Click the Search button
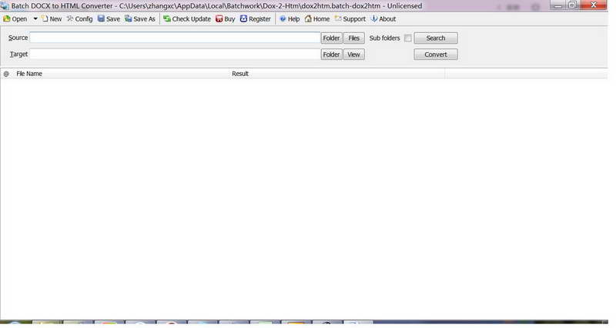616x328 pixels. point(436,38)
